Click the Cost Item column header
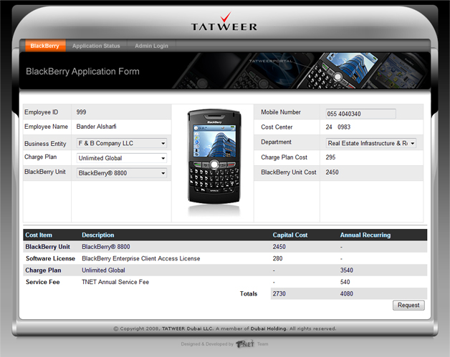Image resolution: width=450 pixels, height=357 pixels. (39, 235)
